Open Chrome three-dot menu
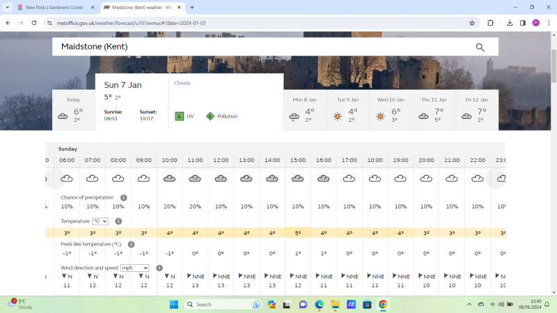Viewport: 557px width, 313px height. (x=549, y=23)
